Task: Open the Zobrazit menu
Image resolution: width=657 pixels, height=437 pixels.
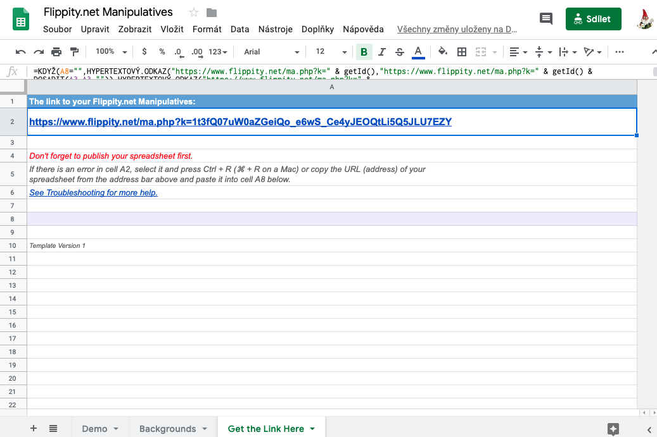Action: (x=135, y=29)
